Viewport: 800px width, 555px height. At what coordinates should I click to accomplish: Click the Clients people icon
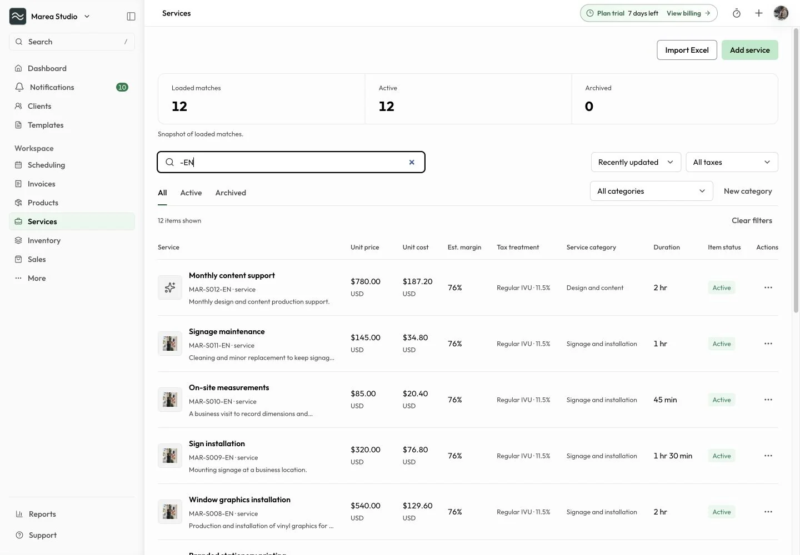pyautogui.click(x=18, y=106)
